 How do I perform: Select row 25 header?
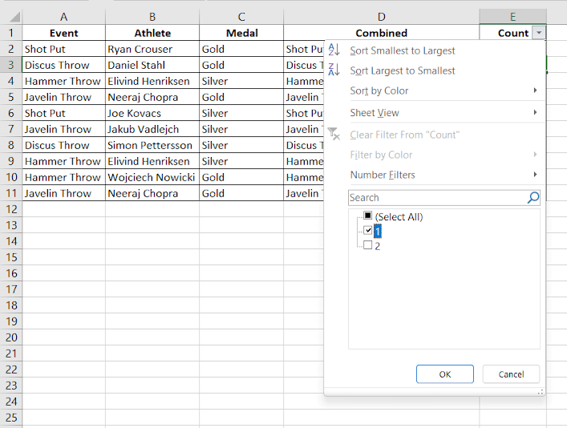pyautogui.click(x=11, y=418)
